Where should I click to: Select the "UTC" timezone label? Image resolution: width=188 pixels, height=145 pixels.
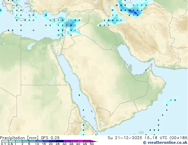pos(163,138)
